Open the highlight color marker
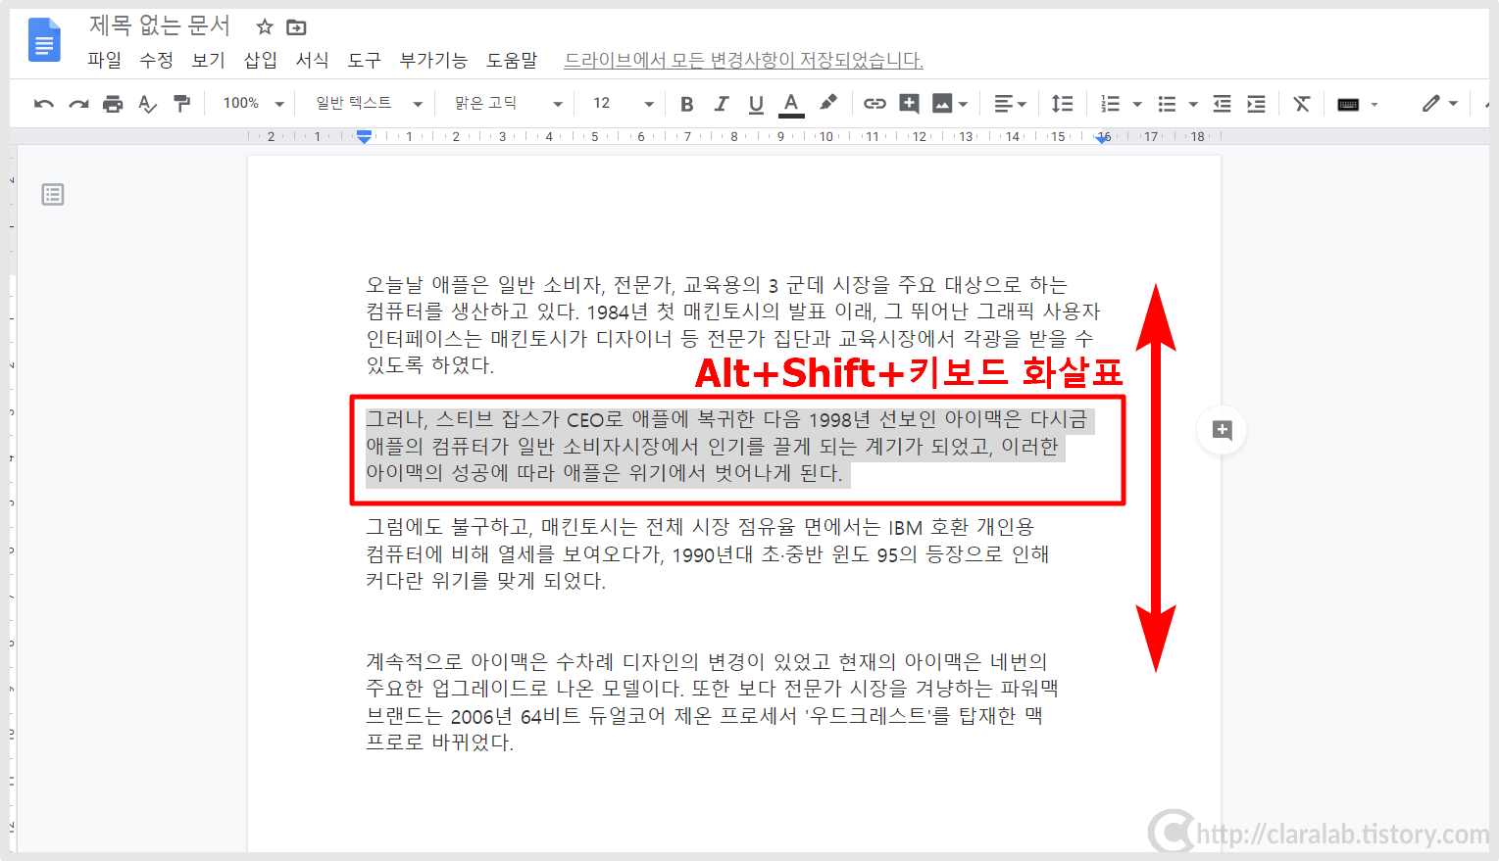The image size is (1499, 861). [828, 102]
